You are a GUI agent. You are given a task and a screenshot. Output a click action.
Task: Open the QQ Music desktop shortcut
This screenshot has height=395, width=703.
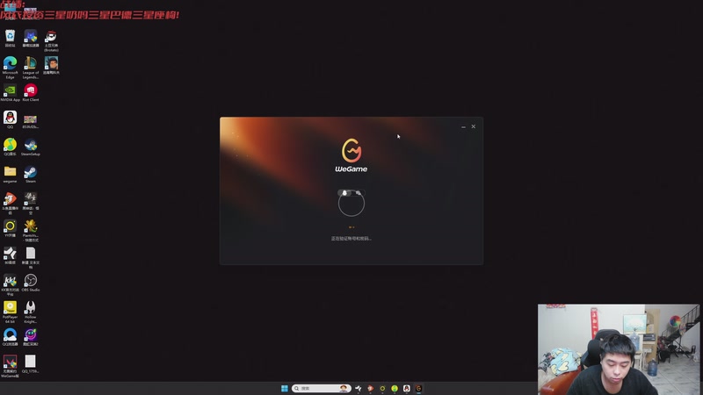[10, 147]
